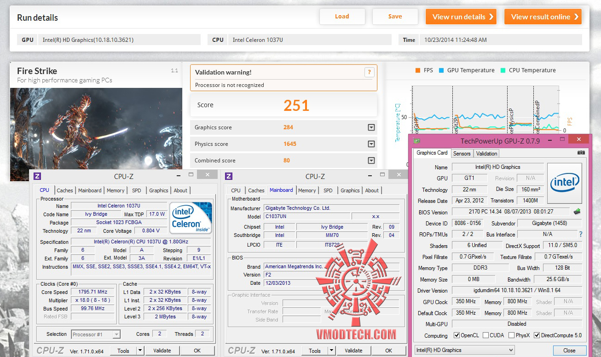601x357 pixels.
Task: Click the Core Speed value 1795.71 MHz
Action: tap(92, 292)
